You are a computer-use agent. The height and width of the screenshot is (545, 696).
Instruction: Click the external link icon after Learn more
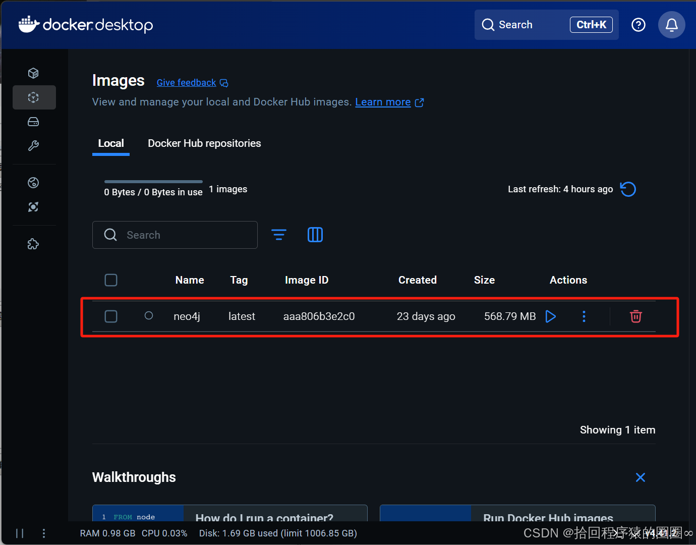click(x=419, y=102)
